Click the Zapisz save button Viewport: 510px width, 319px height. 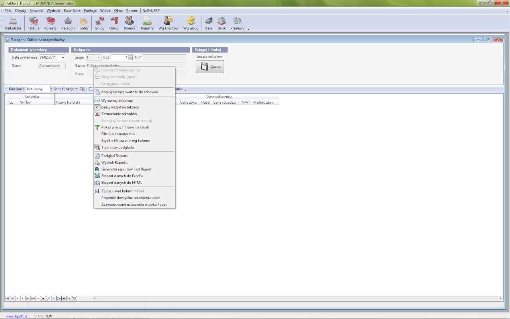tap(210, 67)
